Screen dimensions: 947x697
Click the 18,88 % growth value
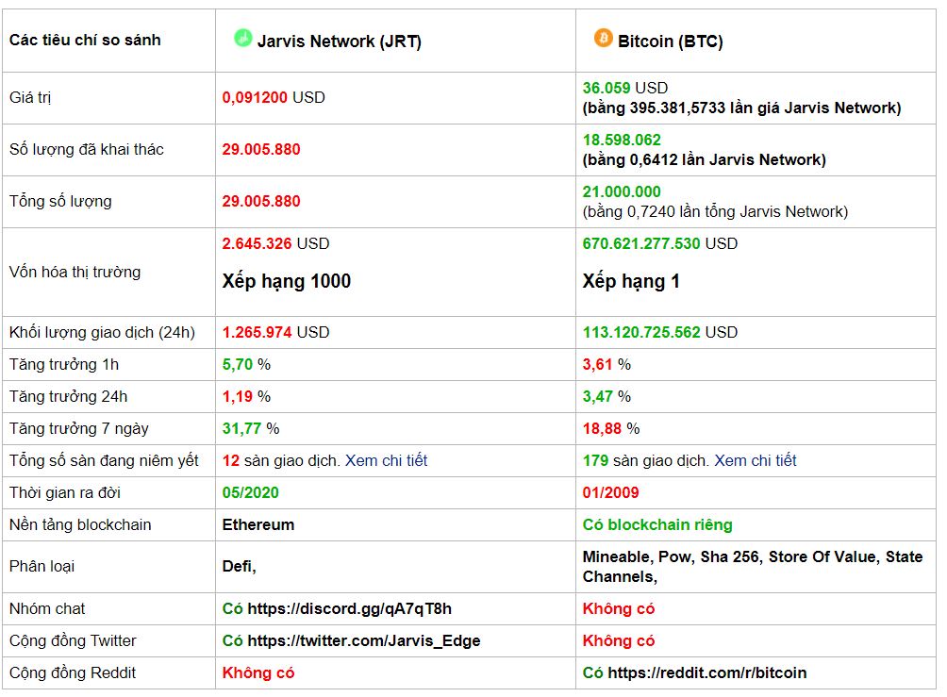click(610, 429)
